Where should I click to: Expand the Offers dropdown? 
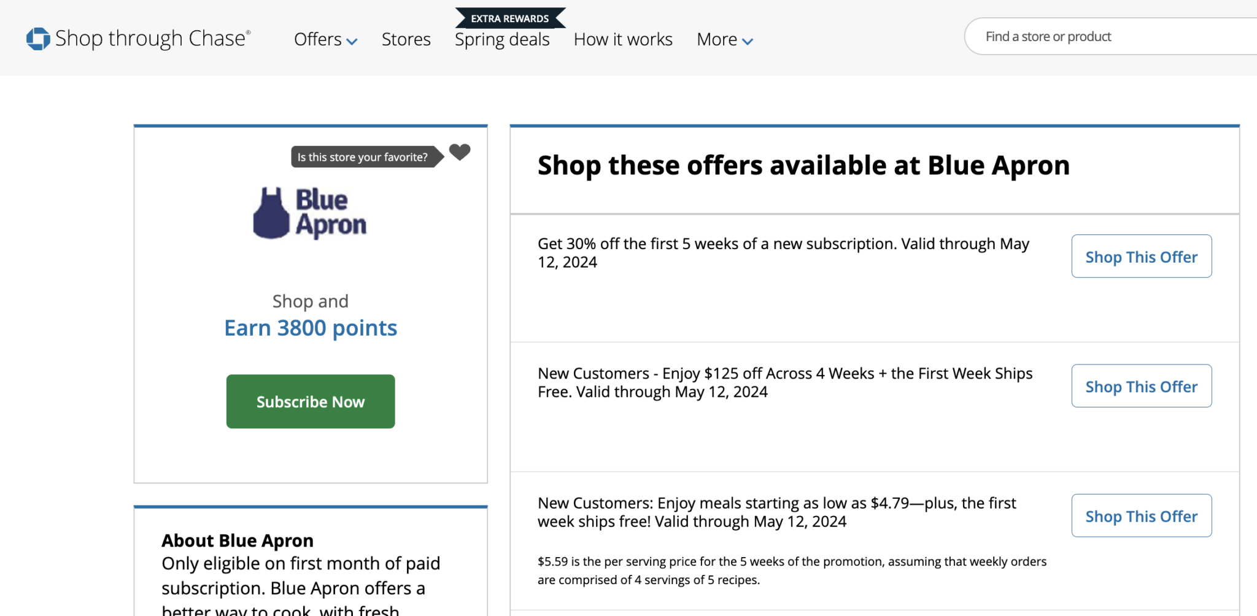point(325,39)
